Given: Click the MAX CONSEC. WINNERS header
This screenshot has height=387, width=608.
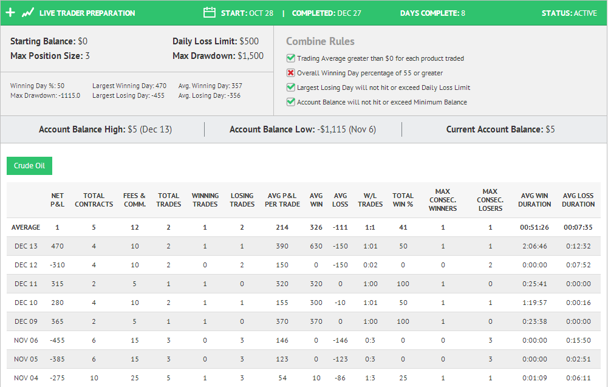Looking at the screenshot, I should (x=443, y=200).
